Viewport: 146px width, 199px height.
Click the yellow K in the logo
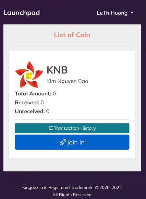[x=29, y=76]
